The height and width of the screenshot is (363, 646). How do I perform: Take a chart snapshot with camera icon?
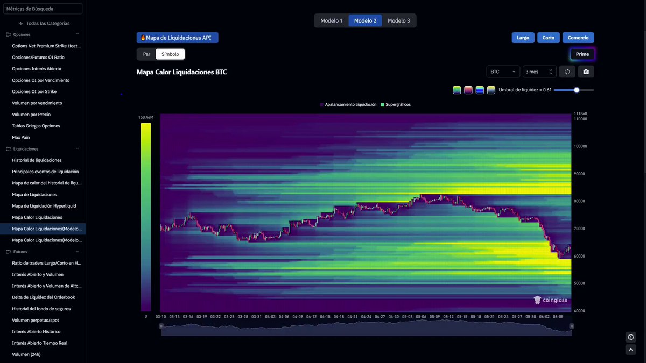[586, 72]
